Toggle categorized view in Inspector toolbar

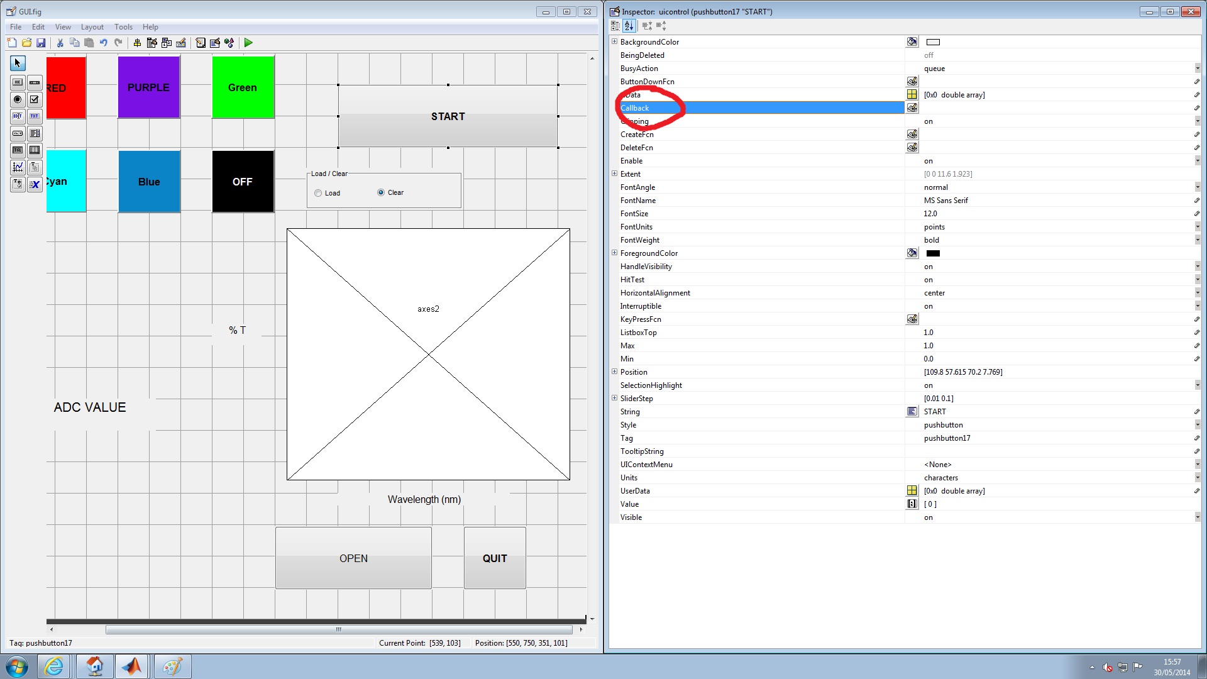click(615, 26)
